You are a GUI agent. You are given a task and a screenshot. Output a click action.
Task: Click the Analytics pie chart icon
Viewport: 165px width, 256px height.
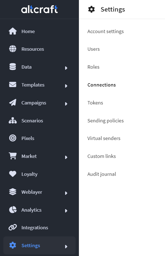pos(13,210)
